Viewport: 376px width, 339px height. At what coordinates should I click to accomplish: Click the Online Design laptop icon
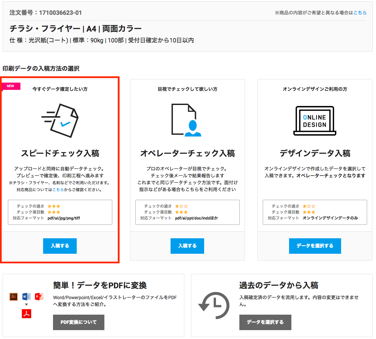(314, 121)
